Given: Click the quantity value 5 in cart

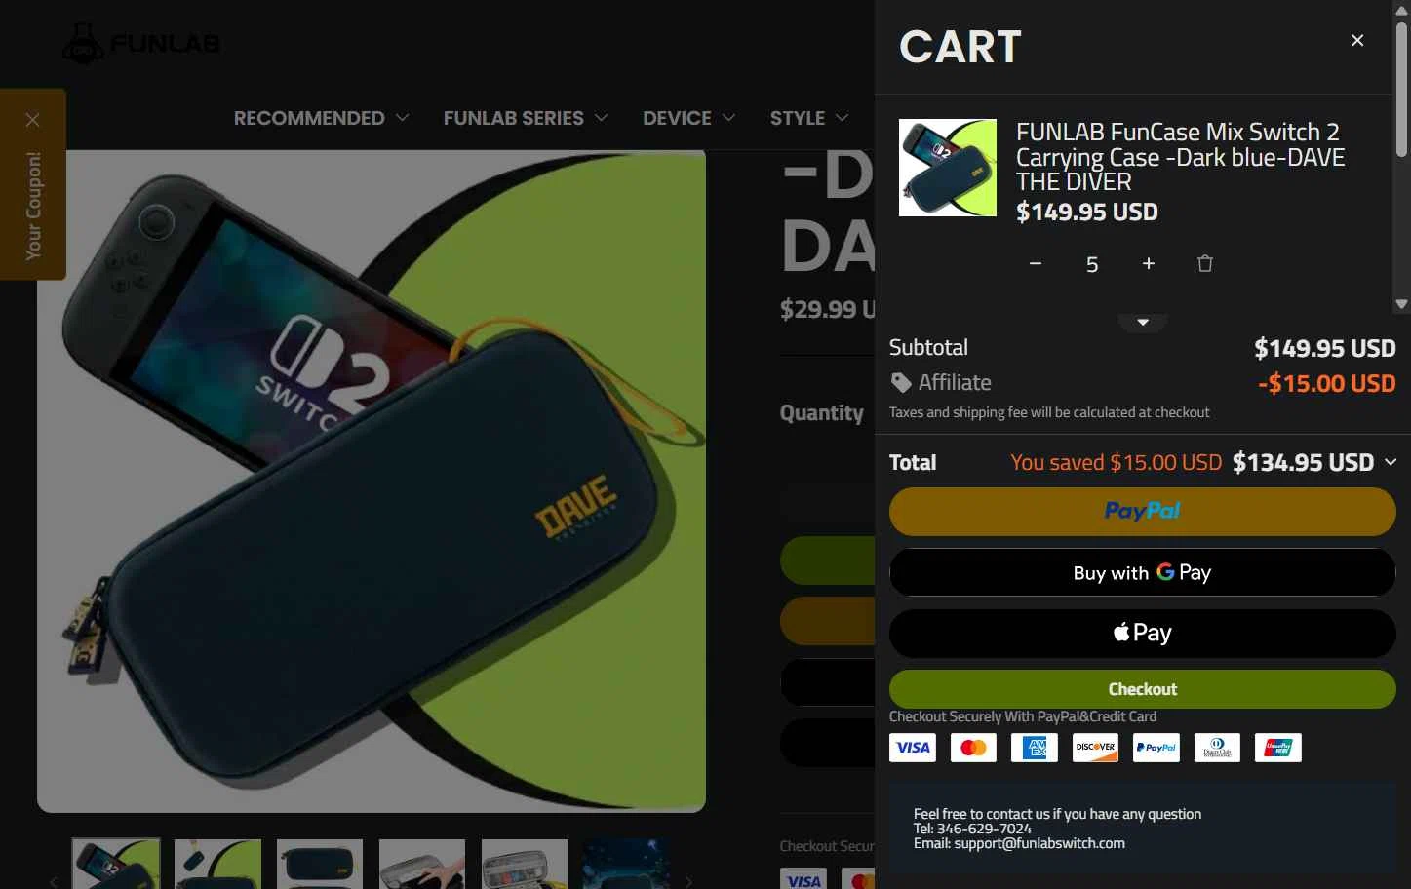Looking at the screenshot, I should pos(1092,265).
